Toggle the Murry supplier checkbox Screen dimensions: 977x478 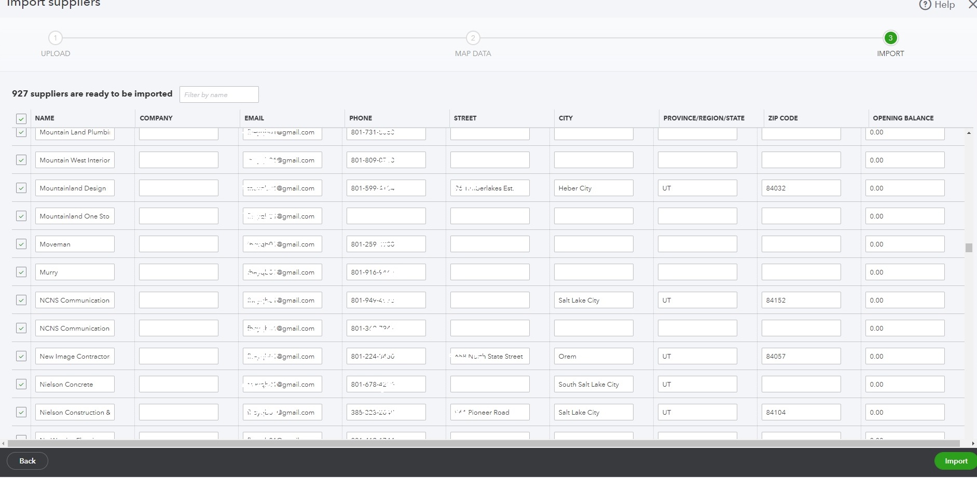(21, 272)
